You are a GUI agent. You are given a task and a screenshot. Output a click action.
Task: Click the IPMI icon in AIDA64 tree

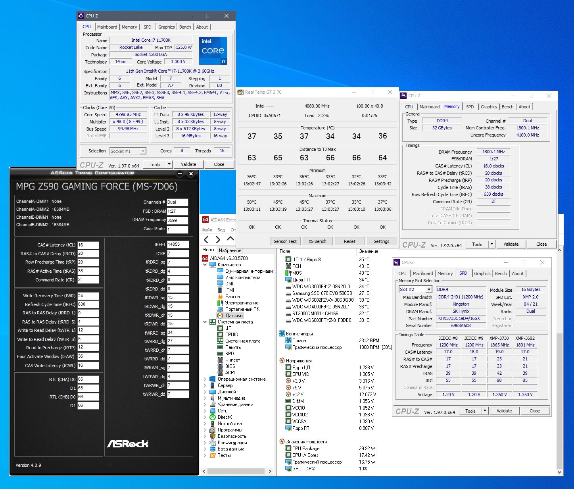(x=220, y=290)
